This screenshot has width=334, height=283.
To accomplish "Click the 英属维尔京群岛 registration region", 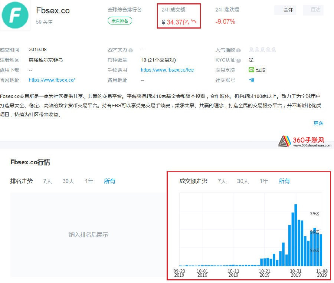I will (x=46, y=60).
